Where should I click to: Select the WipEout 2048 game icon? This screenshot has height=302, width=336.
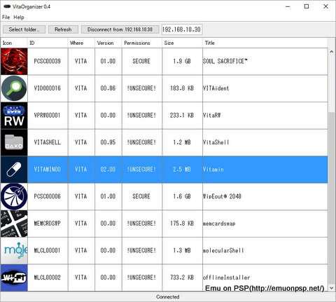(14, 196)
